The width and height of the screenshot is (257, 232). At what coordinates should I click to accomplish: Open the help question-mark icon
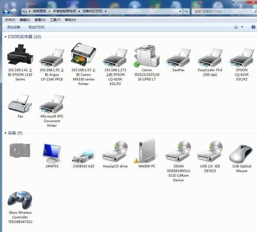[253, 27]
